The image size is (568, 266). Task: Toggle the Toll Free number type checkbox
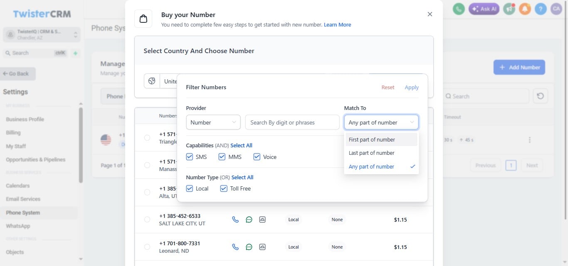pyautogui.click(x=224, y=188)
